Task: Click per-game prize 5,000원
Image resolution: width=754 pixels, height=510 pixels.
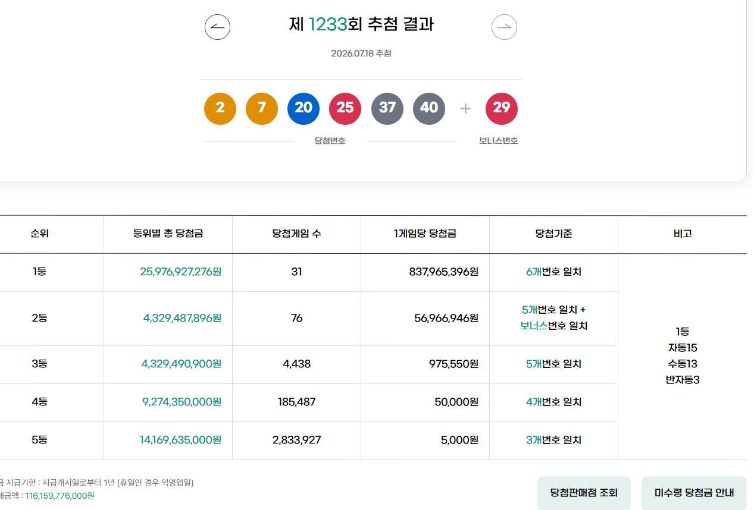Action: pos(459,440)
